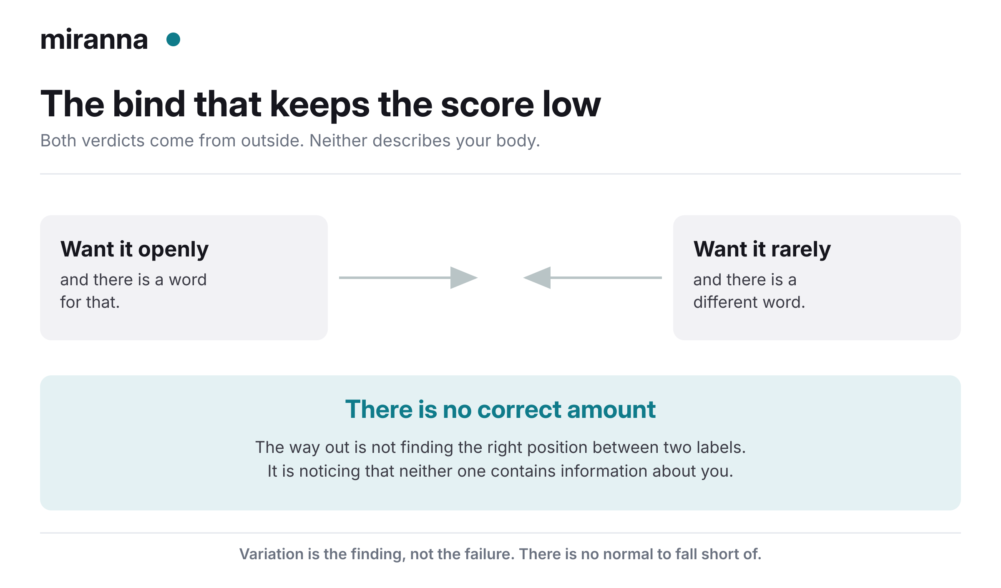Click 'and there is a word for that' text

(x=133, y=291)
